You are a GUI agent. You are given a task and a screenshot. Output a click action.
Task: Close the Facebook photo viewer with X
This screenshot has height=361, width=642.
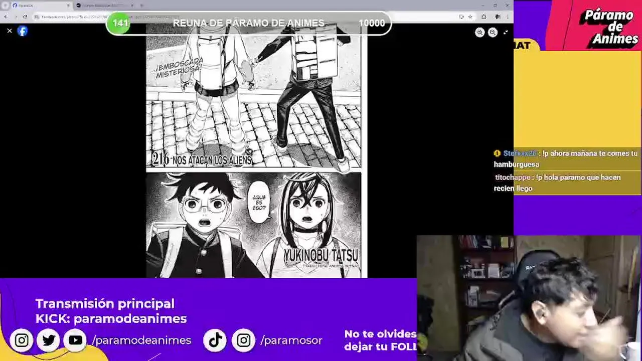10,31
